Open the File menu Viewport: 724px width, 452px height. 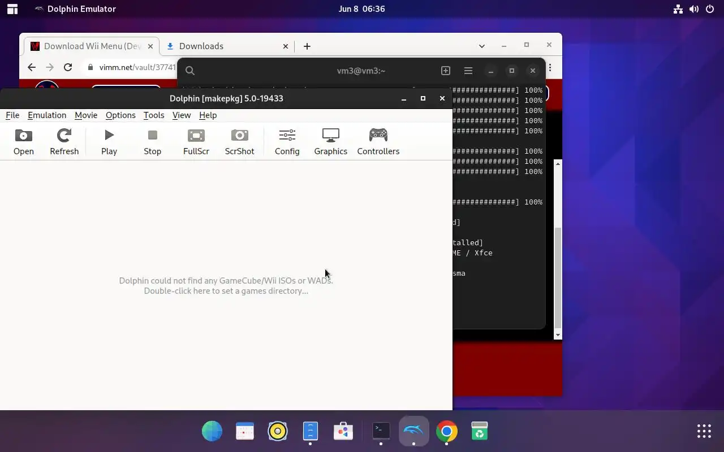[x=12, y=115]
